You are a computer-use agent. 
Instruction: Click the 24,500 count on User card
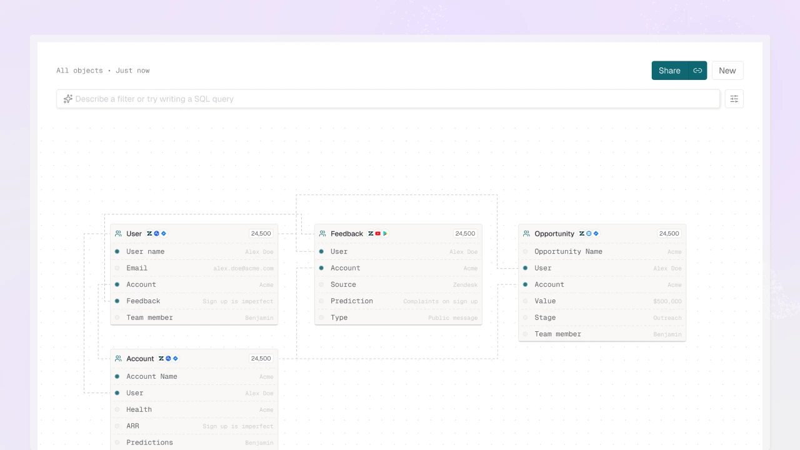point(261,234)
